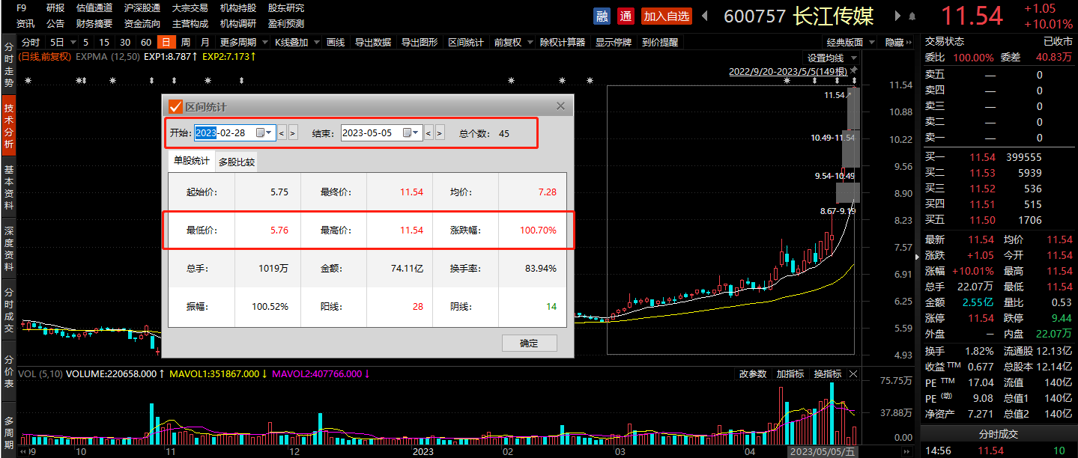Switch to 多股比较 tab
The width and height of the screenshot is (1078, 458).
(237, 162)
